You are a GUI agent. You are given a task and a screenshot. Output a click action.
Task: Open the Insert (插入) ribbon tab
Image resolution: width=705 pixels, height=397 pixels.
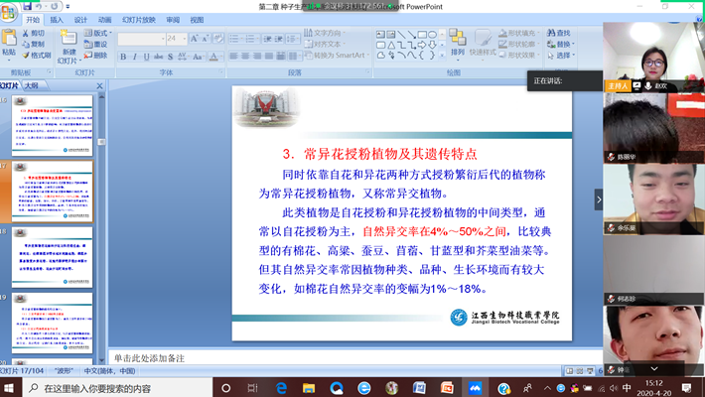(57, 19)
